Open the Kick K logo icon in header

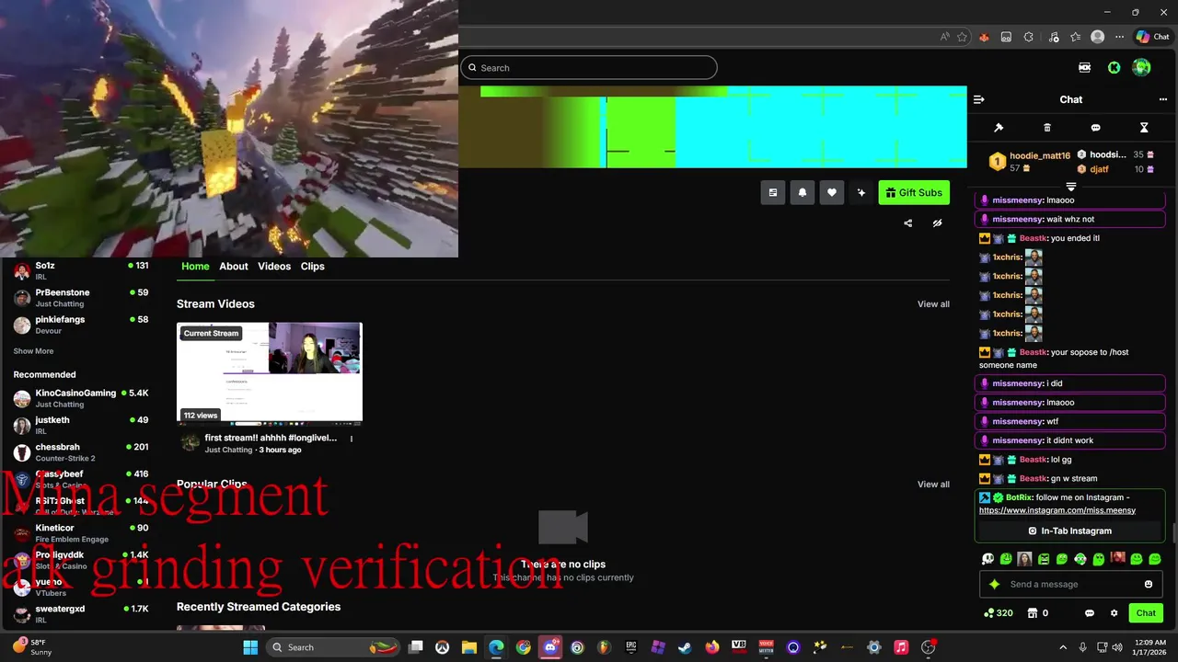tap(1114, 67)
